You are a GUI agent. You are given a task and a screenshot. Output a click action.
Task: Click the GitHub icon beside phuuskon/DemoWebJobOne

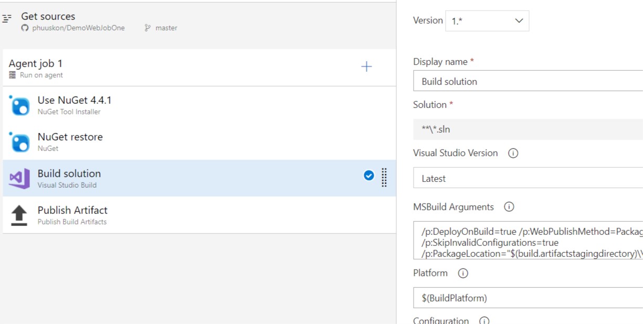pyautogui.click(x=25, y=28)
